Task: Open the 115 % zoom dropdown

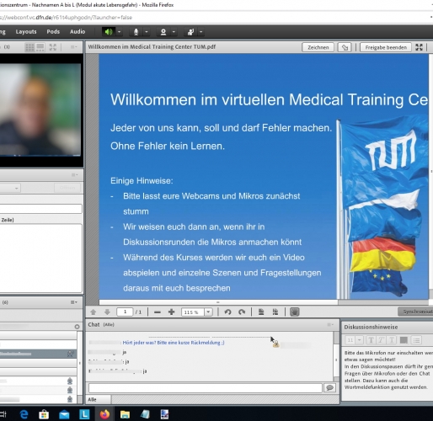Action: tap(208, 312)
